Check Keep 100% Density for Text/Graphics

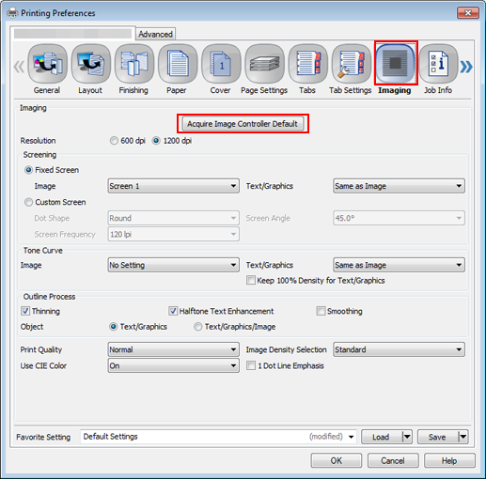click(251, 280)
